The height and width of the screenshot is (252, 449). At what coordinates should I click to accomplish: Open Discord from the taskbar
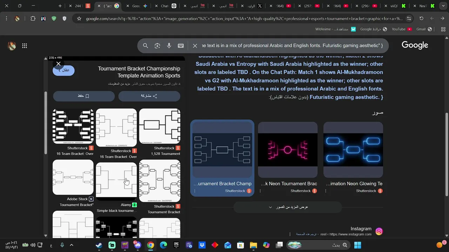pyautogui.click(x=138, y=245)
